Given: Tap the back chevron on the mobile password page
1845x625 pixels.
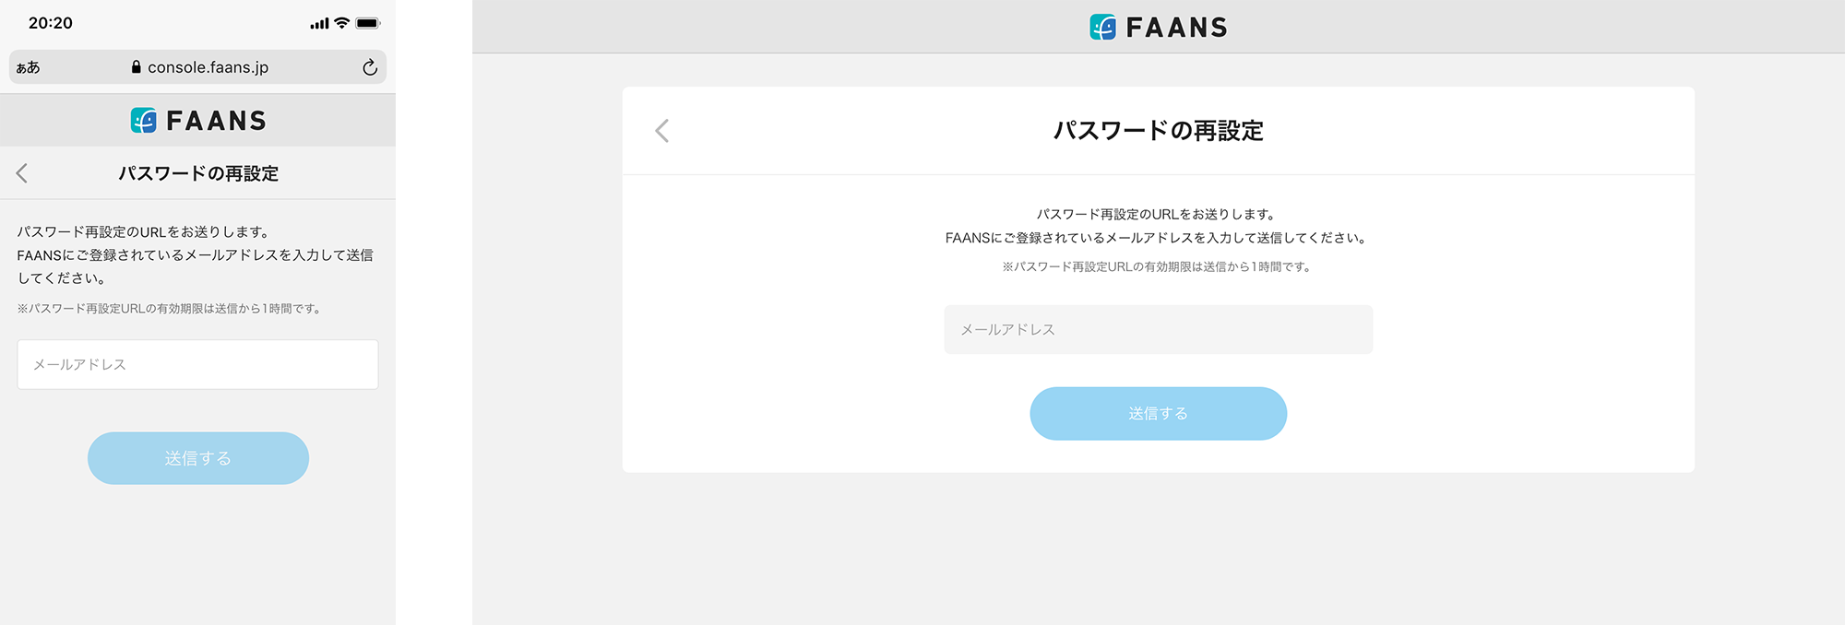Looking at the screenshot, I should [x=21, y=173].
